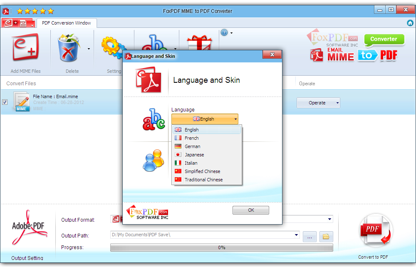Click the File Name : Email.mime text
416x267 pixels.
click(x=55, y=96)
